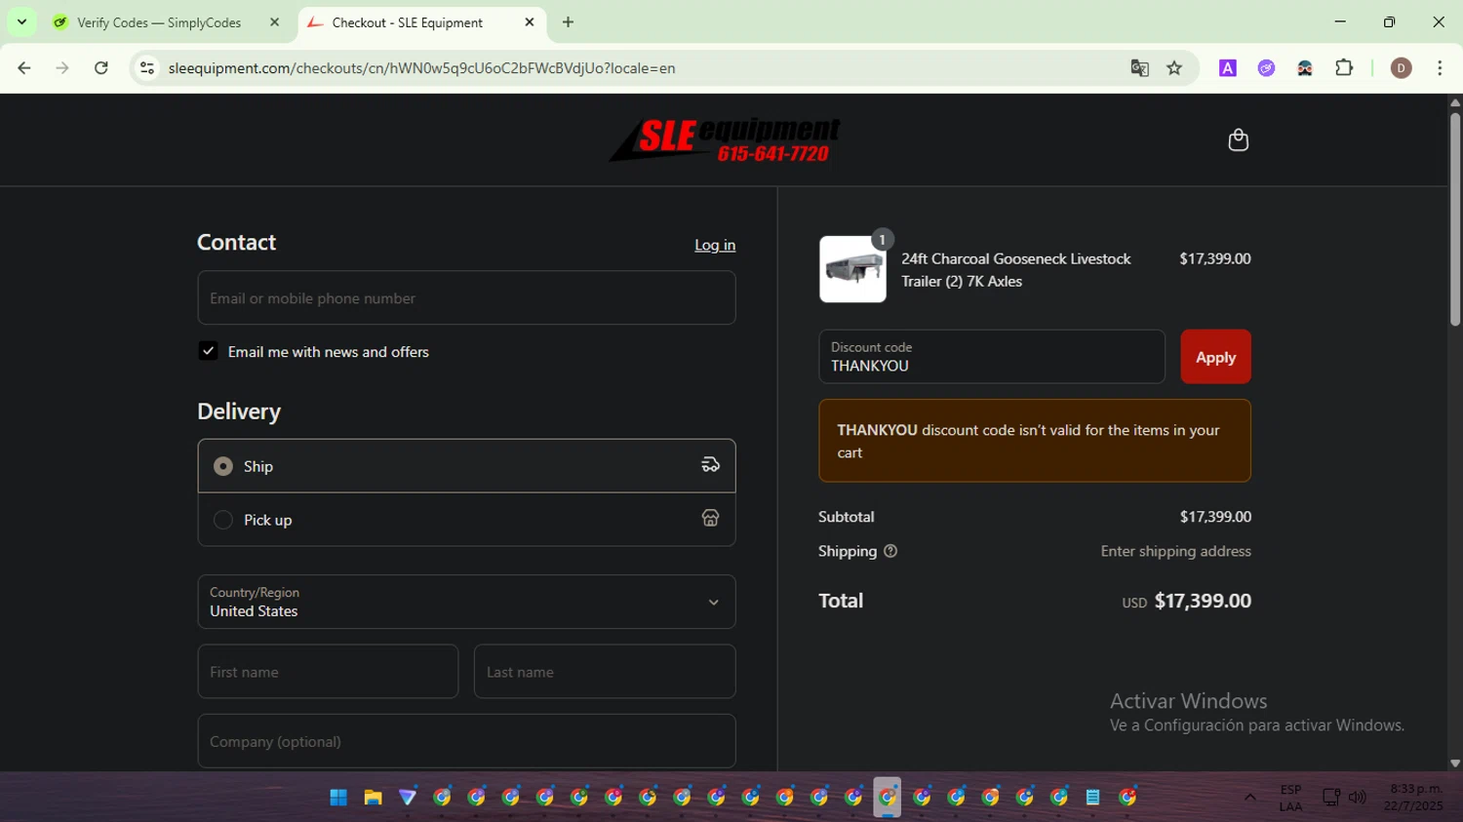Reload the checkout page

click(x=101, y=68)
